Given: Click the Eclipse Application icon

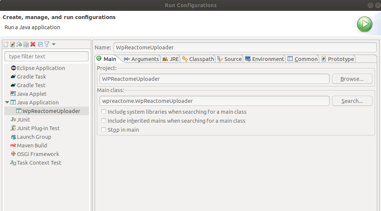Looking at the screenshot, I should pos(14,68).
